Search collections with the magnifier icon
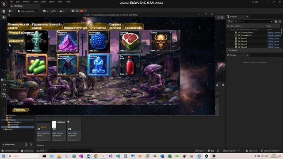This screenshot has height=159, width=283. 31,144
